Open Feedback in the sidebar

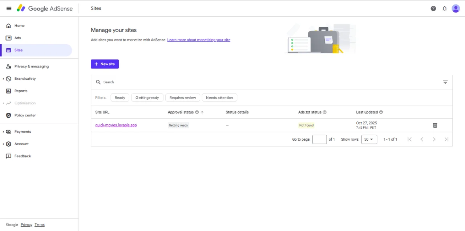tap(36, 156)
